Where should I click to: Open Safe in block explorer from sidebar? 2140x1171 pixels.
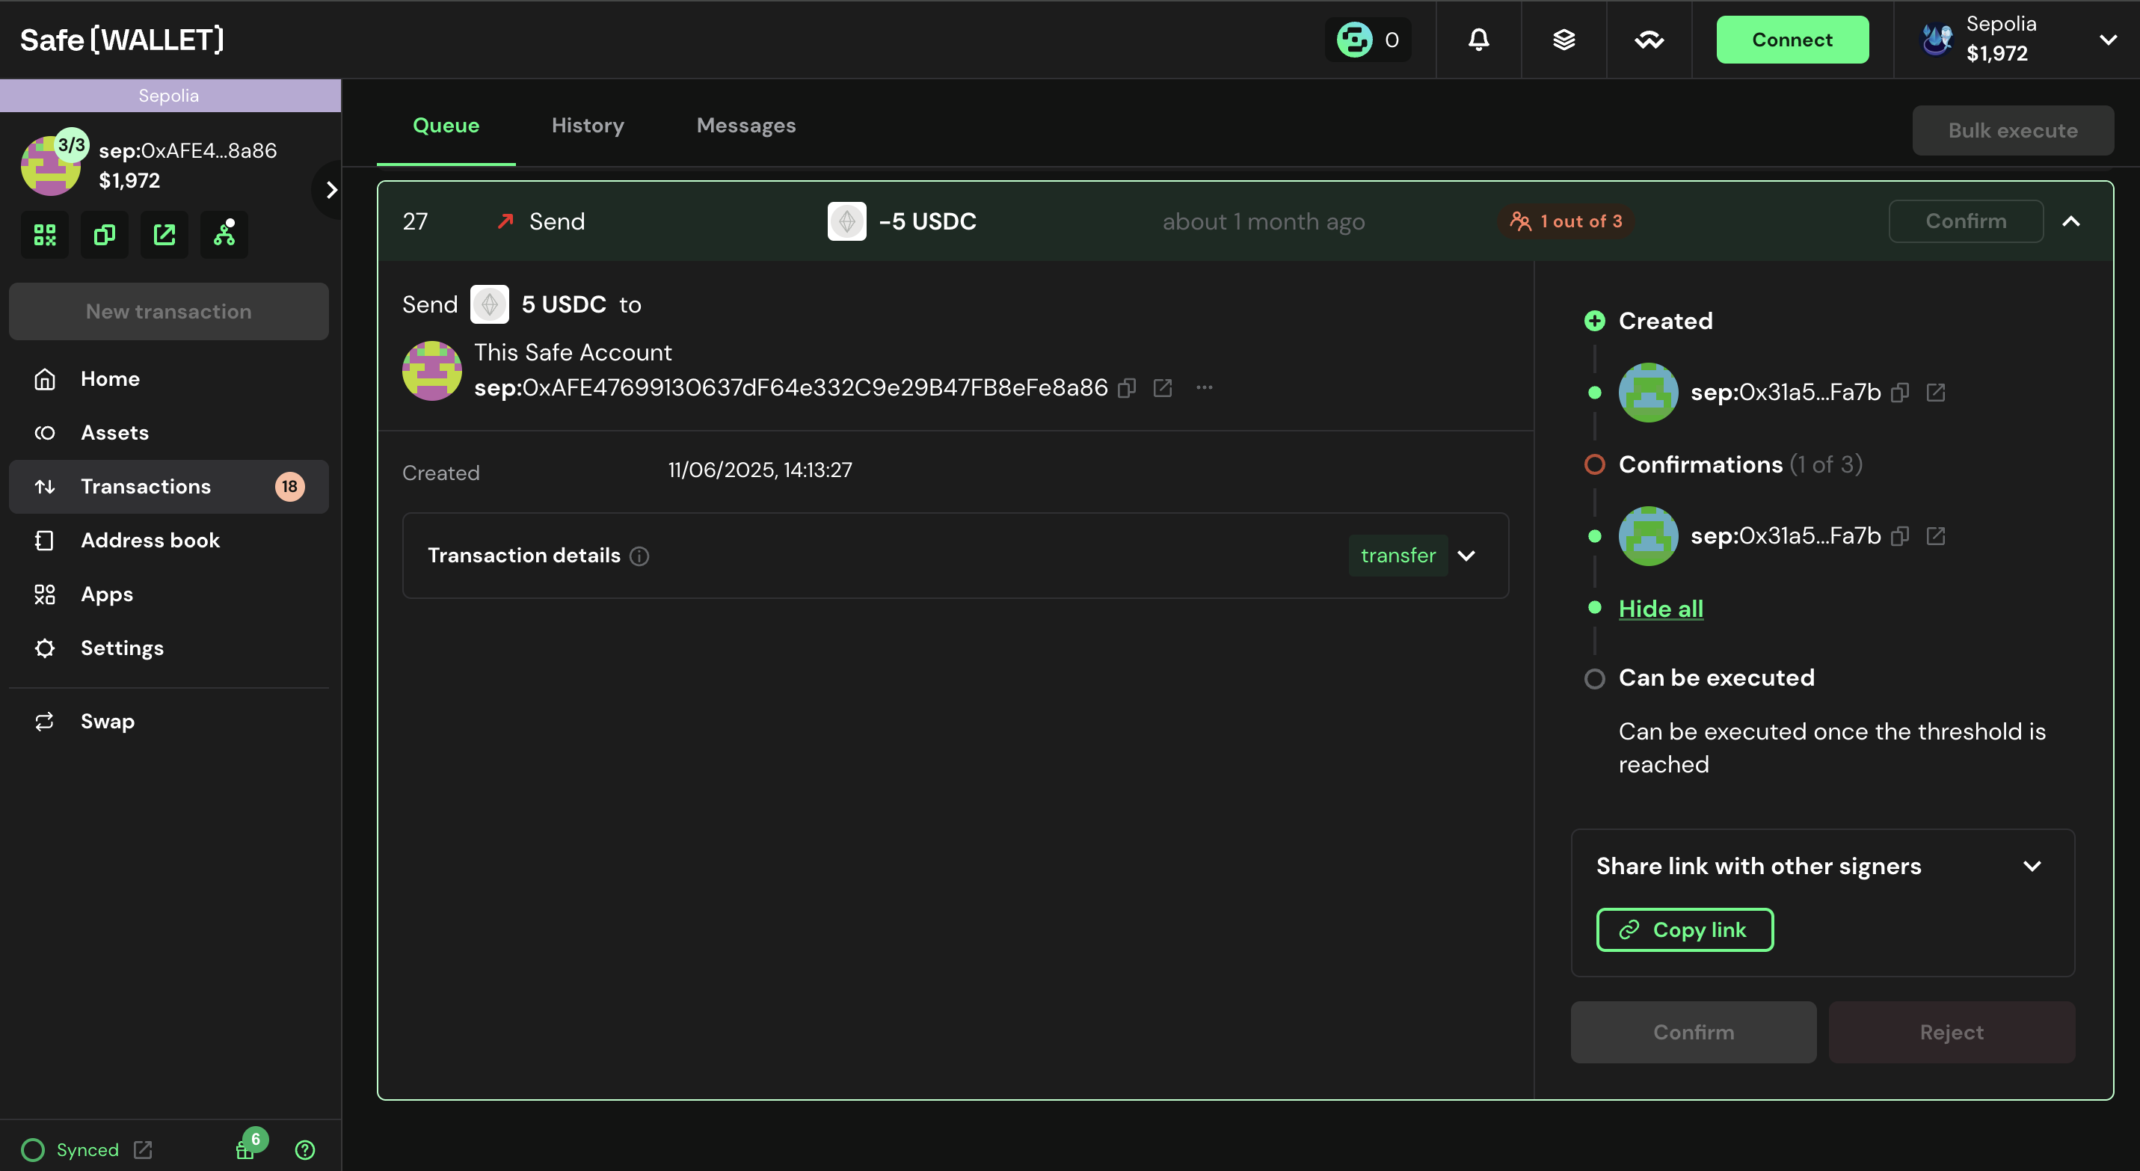[165, 235]
